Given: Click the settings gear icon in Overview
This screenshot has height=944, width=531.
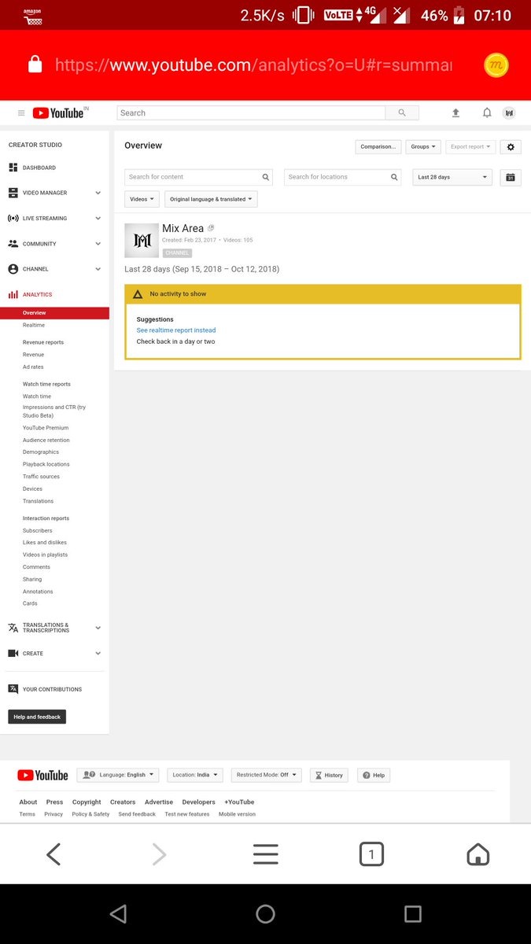Looking at the screenshot, I should tap(511, 147).
